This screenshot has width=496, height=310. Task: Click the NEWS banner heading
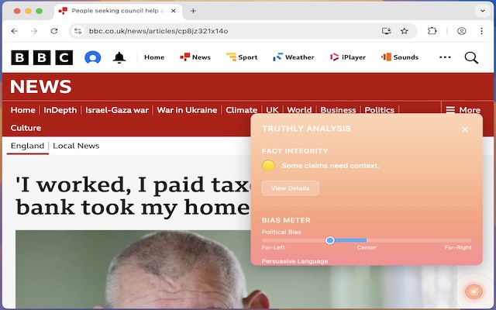[41, 87]
